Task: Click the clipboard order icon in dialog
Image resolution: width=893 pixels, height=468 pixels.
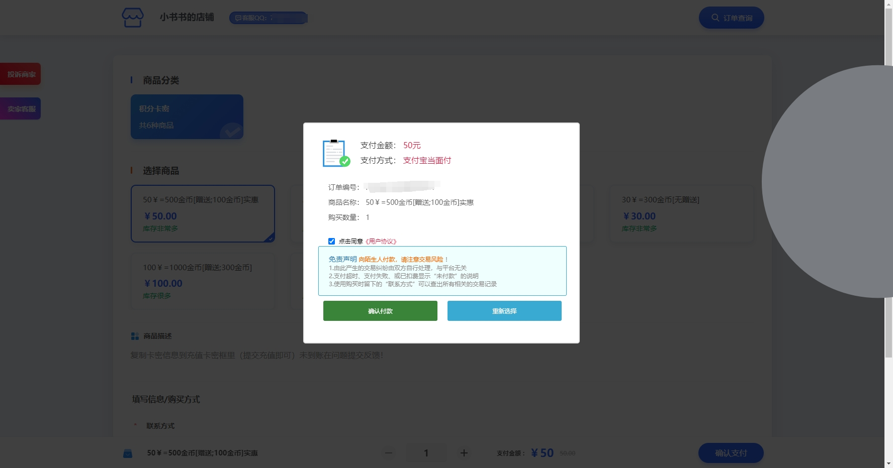Action: (336, 153)
